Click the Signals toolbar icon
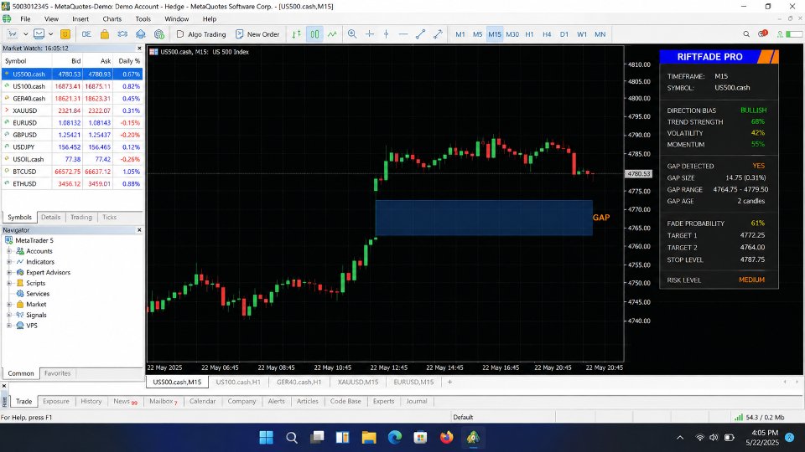 point(122,34)
